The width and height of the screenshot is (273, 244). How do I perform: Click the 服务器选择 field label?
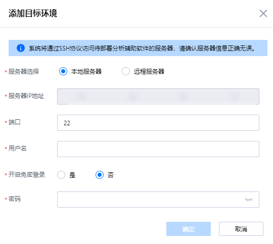tap(24, 72)
